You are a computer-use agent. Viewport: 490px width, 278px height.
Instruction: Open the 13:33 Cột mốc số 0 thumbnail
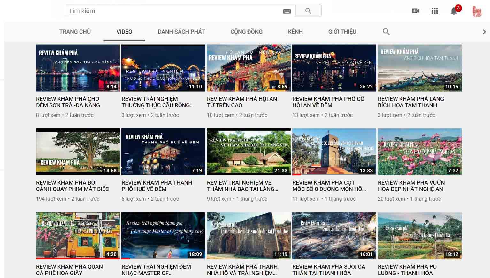pyautogui.click(x=334, y=152)
